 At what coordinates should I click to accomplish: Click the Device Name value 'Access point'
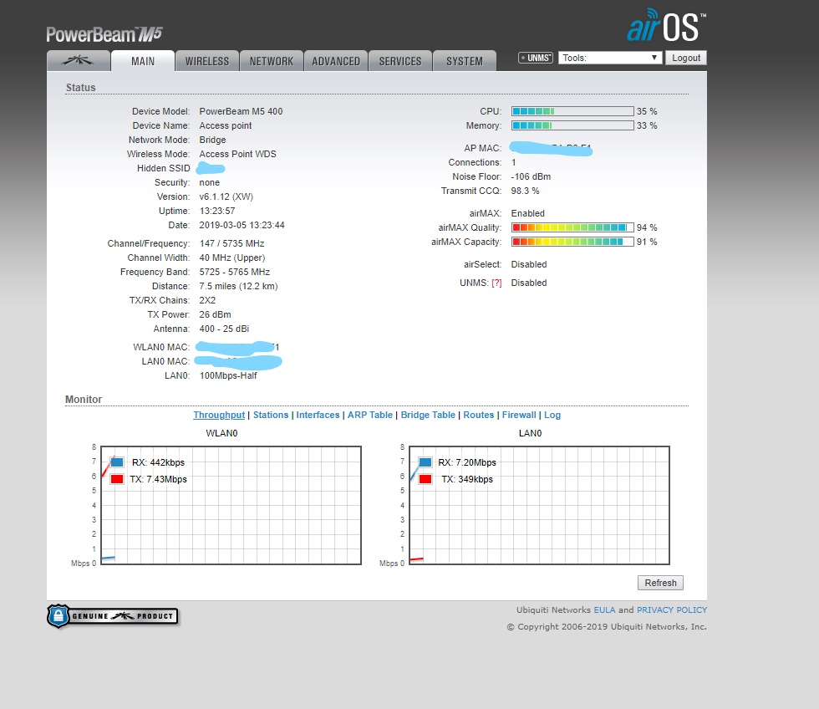tap(226, 126)
